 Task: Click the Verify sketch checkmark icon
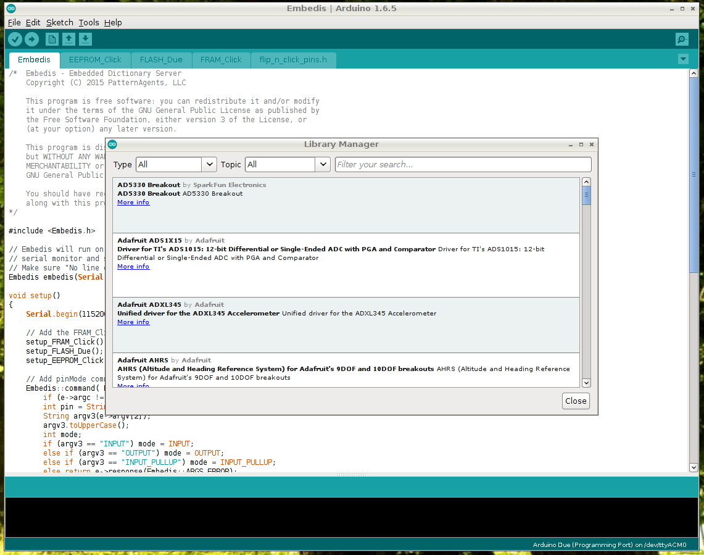[15, 40]
